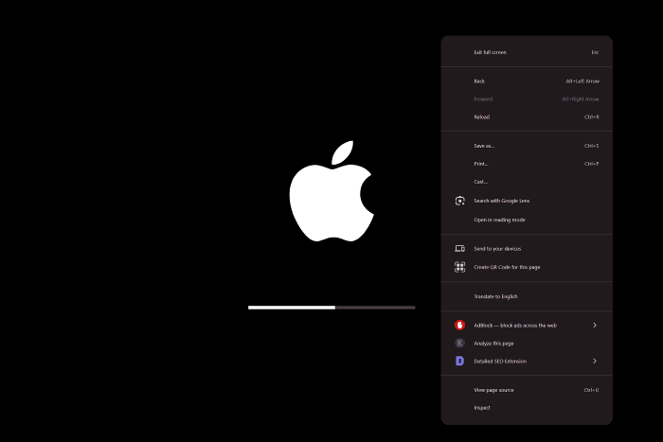
Task: Select the Cast... menu entry
Action: coord(480,182)
